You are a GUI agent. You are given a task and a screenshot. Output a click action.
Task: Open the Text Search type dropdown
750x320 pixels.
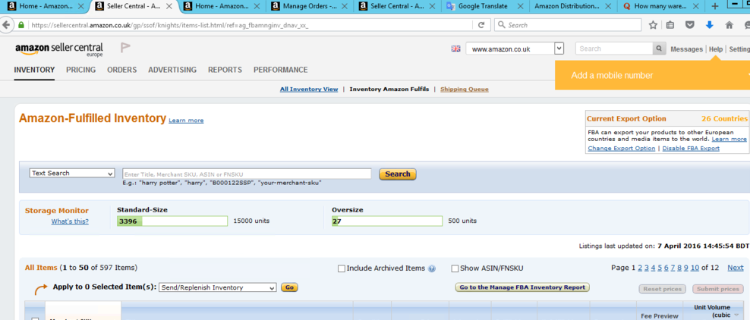click(x=72, y=174)
